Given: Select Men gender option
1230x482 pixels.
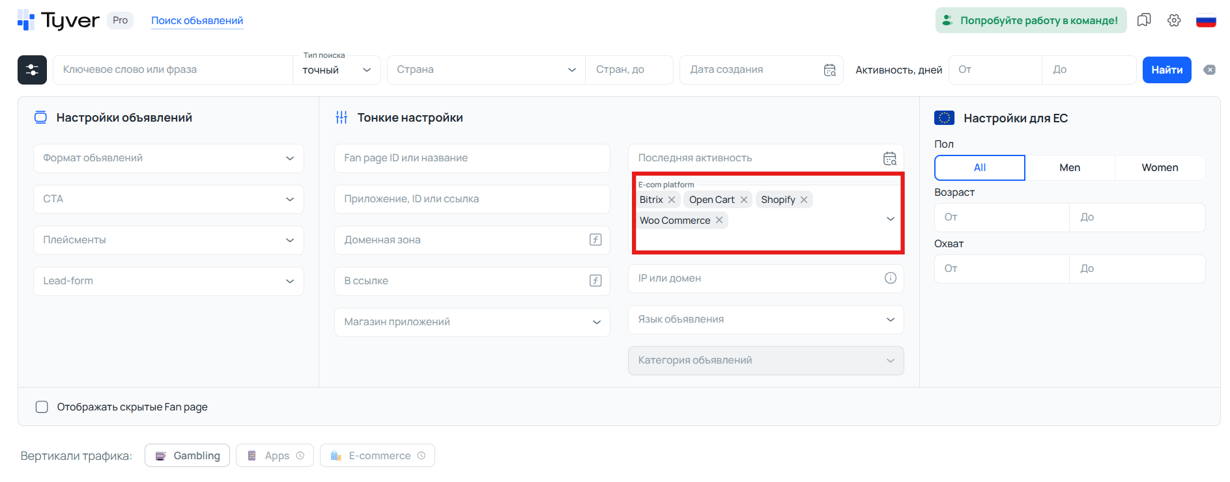Looking at the screenshot, I should pyautogui.click(x=1070, y=168).
